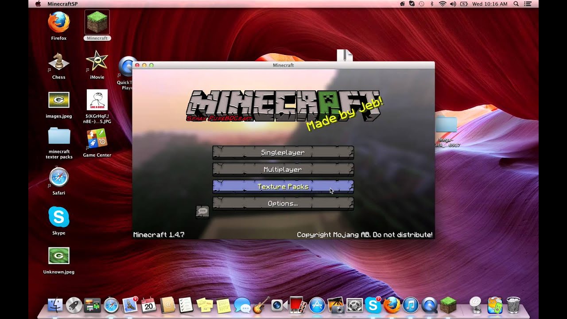
Task: Open the MinecraftSP application menu
Action: pyautogui.click(x=63, y=4)
